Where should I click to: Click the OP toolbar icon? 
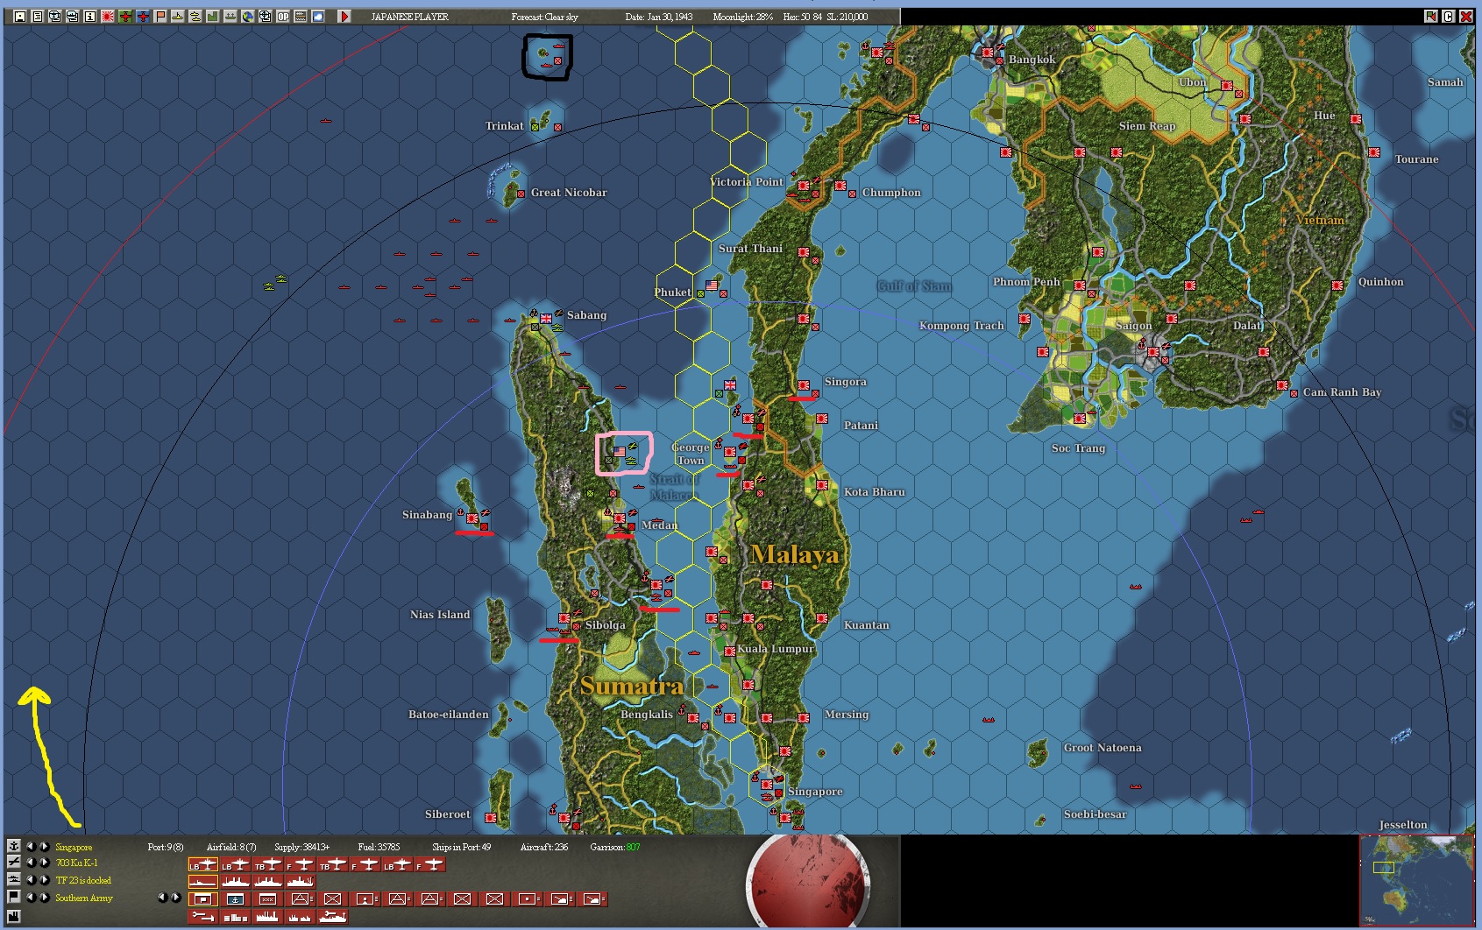283,17
